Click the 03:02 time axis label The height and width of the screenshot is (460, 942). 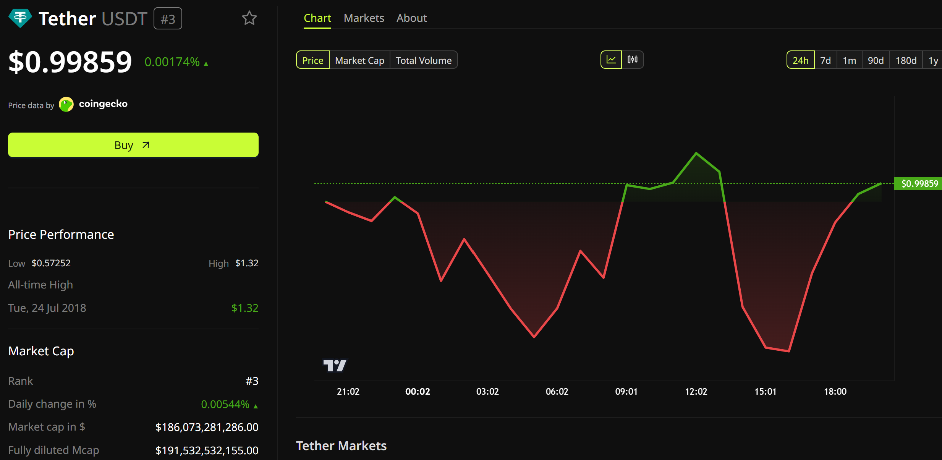coord(487,391)
